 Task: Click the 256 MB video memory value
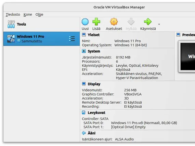[130, 90]
